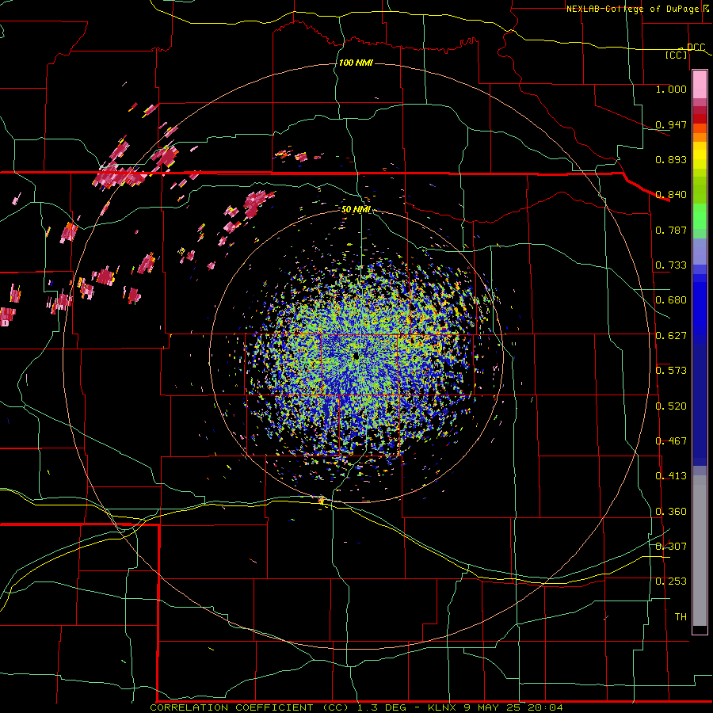Viewport: 713px width, 713px height.
Task: Click the TH label on the legend
Action: pyautogui.click(x=681, y=617)
